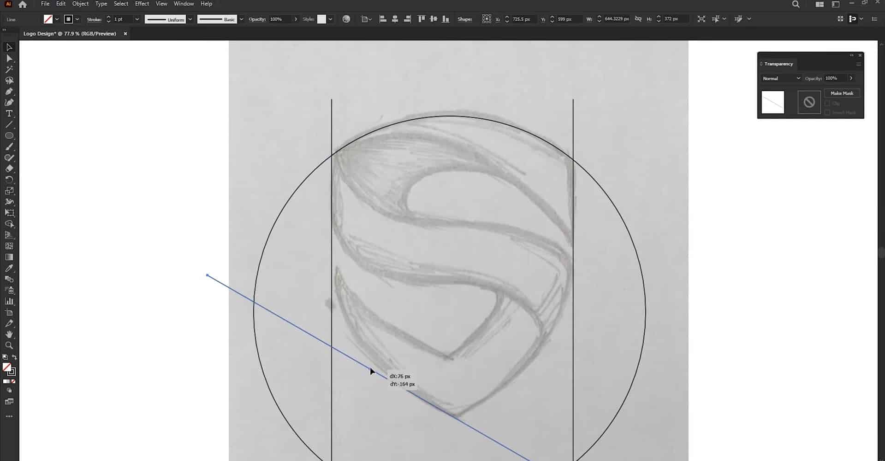885x461 pixels.
Task: Enable the Invert Mask checkbox
Action: [827, 112]
